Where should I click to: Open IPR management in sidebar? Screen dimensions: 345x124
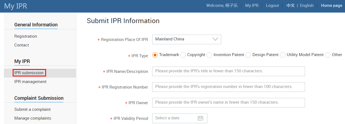(x=30, y=82)
